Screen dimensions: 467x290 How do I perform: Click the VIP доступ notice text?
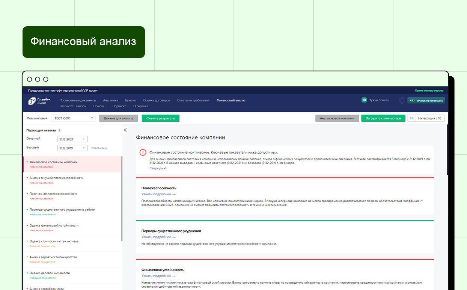click(63, 91)
